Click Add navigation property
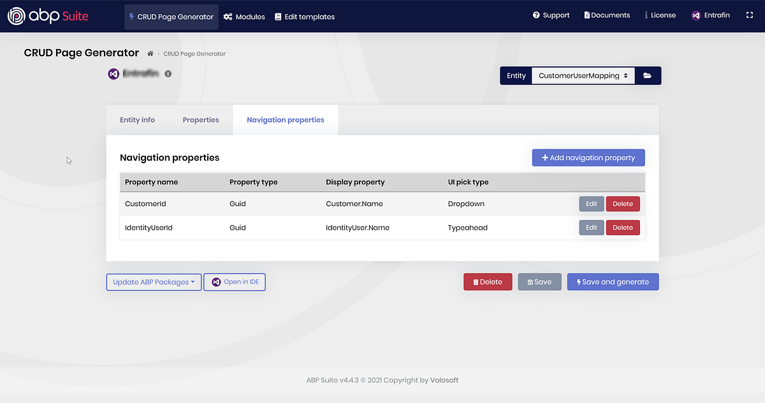 pyautogui.click(x=588, y=158)
